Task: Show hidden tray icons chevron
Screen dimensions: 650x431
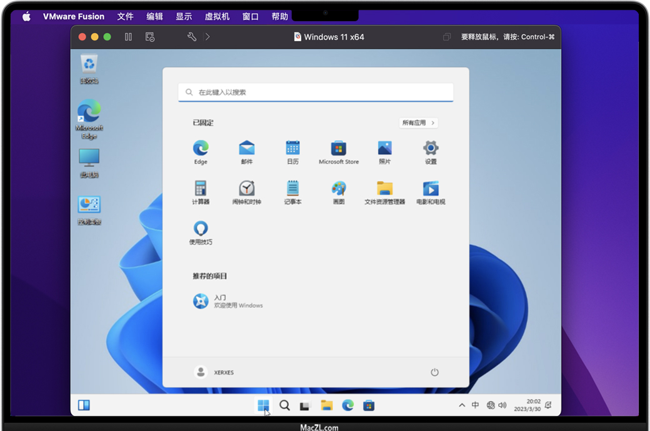Action: pos(462,405)
